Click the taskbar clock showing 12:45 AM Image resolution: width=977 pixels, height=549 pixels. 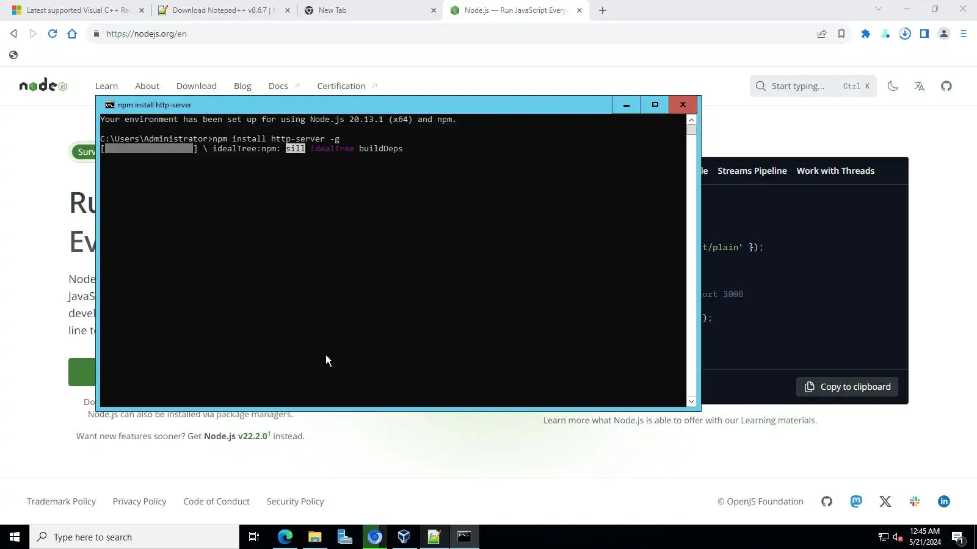click(924, 537)
